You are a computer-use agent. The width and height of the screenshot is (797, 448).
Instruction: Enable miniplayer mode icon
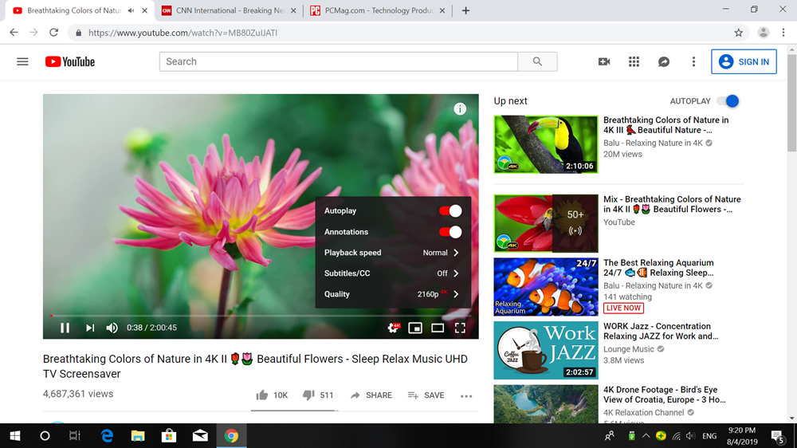tap(415, 328)
